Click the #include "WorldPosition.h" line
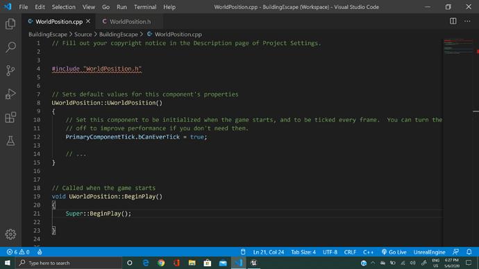The width and height of the screenshot is (479, 269). (96, 69)
